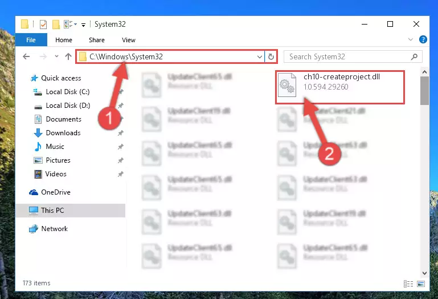Click the Properties icon in quick access toolbar

click(x=43, y=25)
